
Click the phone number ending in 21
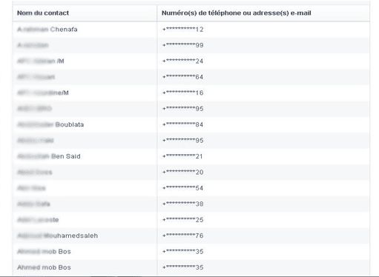tap(183, 156)
